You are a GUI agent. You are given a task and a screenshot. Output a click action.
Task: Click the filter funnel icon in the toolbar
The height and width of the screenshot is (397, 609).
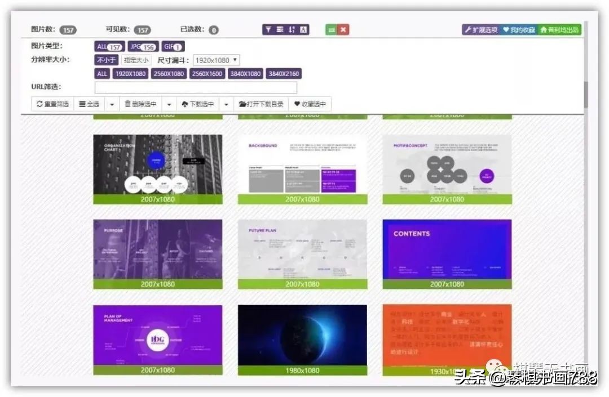(x=268, y=29)
